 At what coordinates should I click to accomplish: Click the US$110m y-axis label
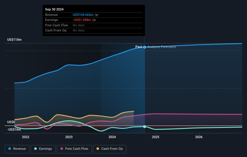[x=14, y=40]
